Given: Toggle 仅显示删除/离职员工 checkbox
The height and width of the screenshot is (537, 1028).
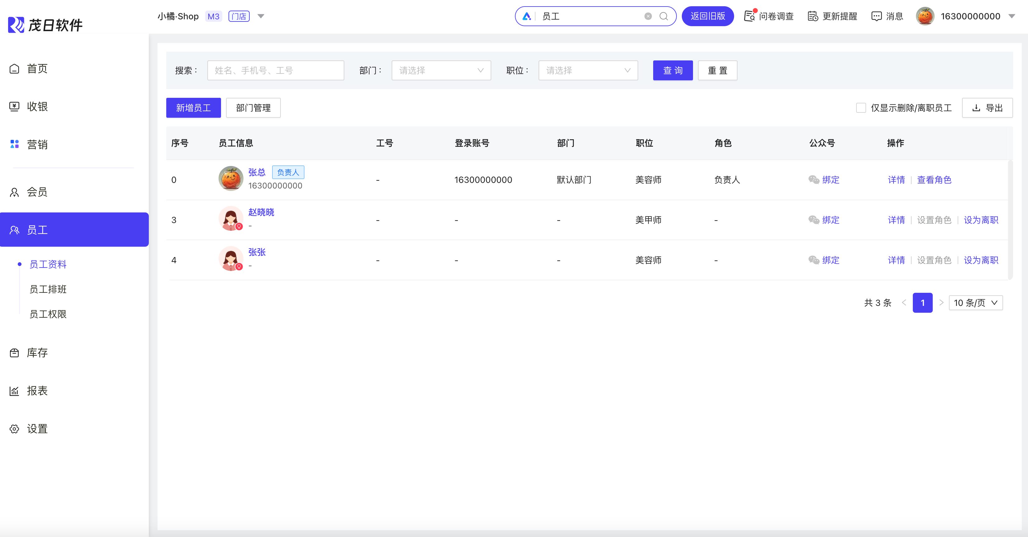Looking at the screenshot, I should tap(861, 108).
